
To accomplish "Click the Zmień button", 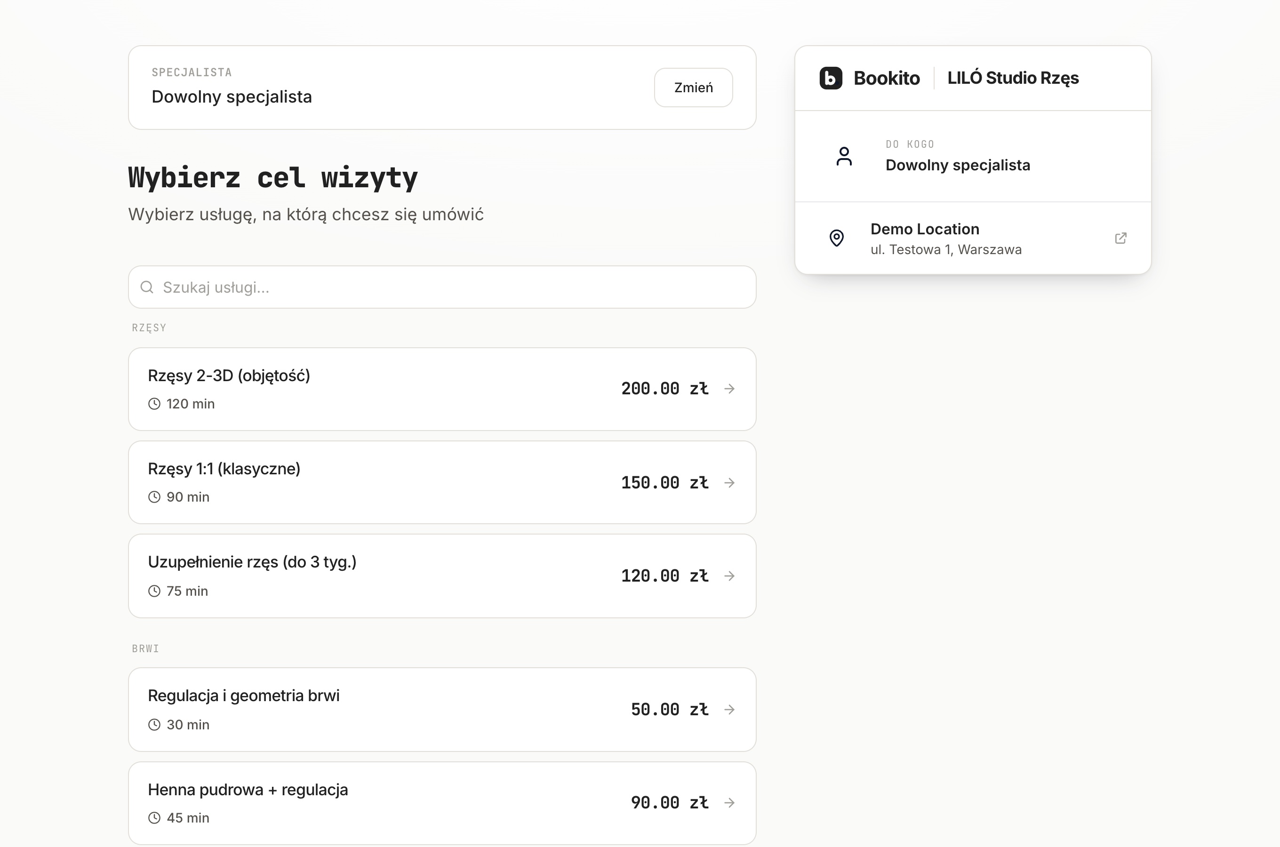I will coord(694,88).
